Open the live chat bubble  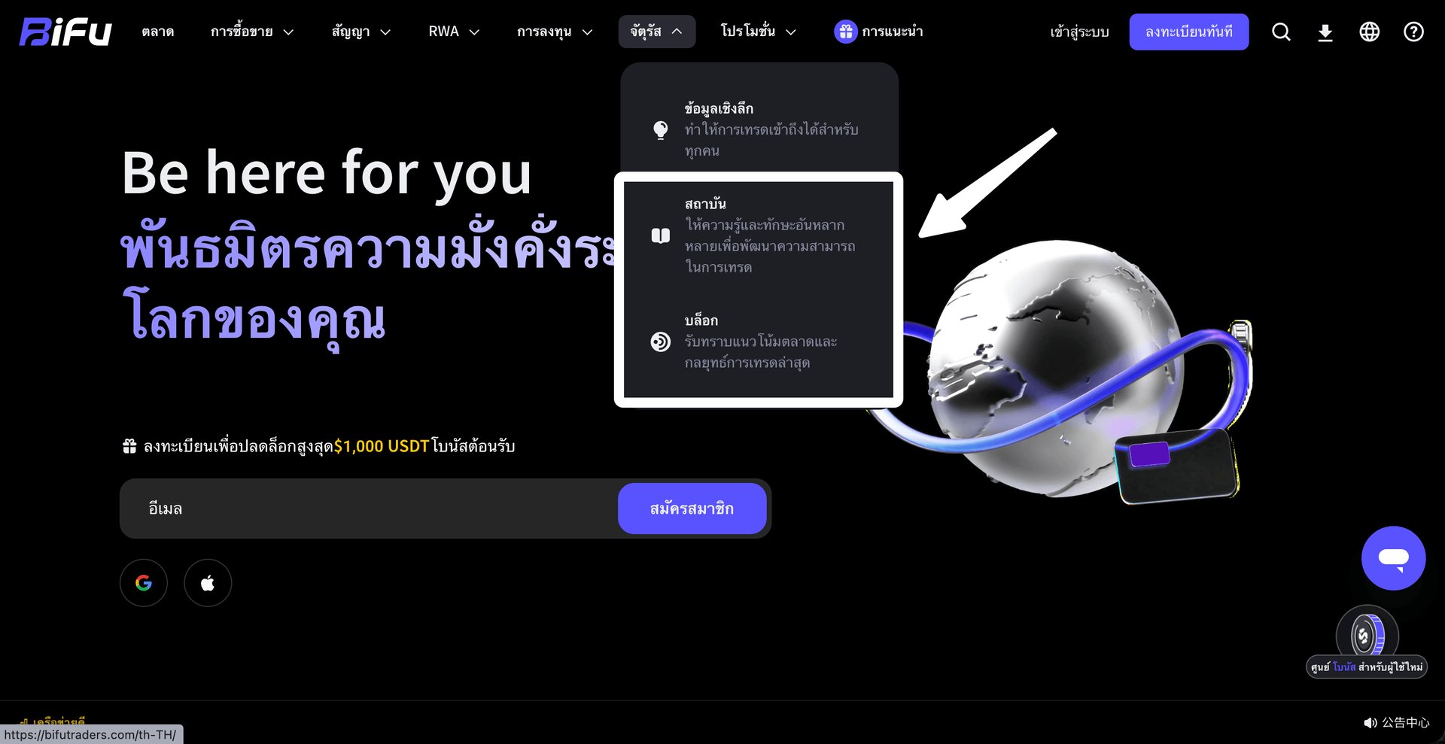click(1393, 558)
